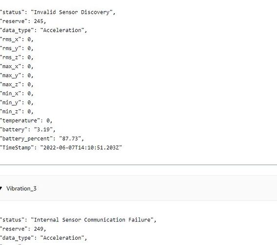Click the battery "3.19" value
Image resolution: width=277 pixels, height=245 pixels.
point(43,130)
